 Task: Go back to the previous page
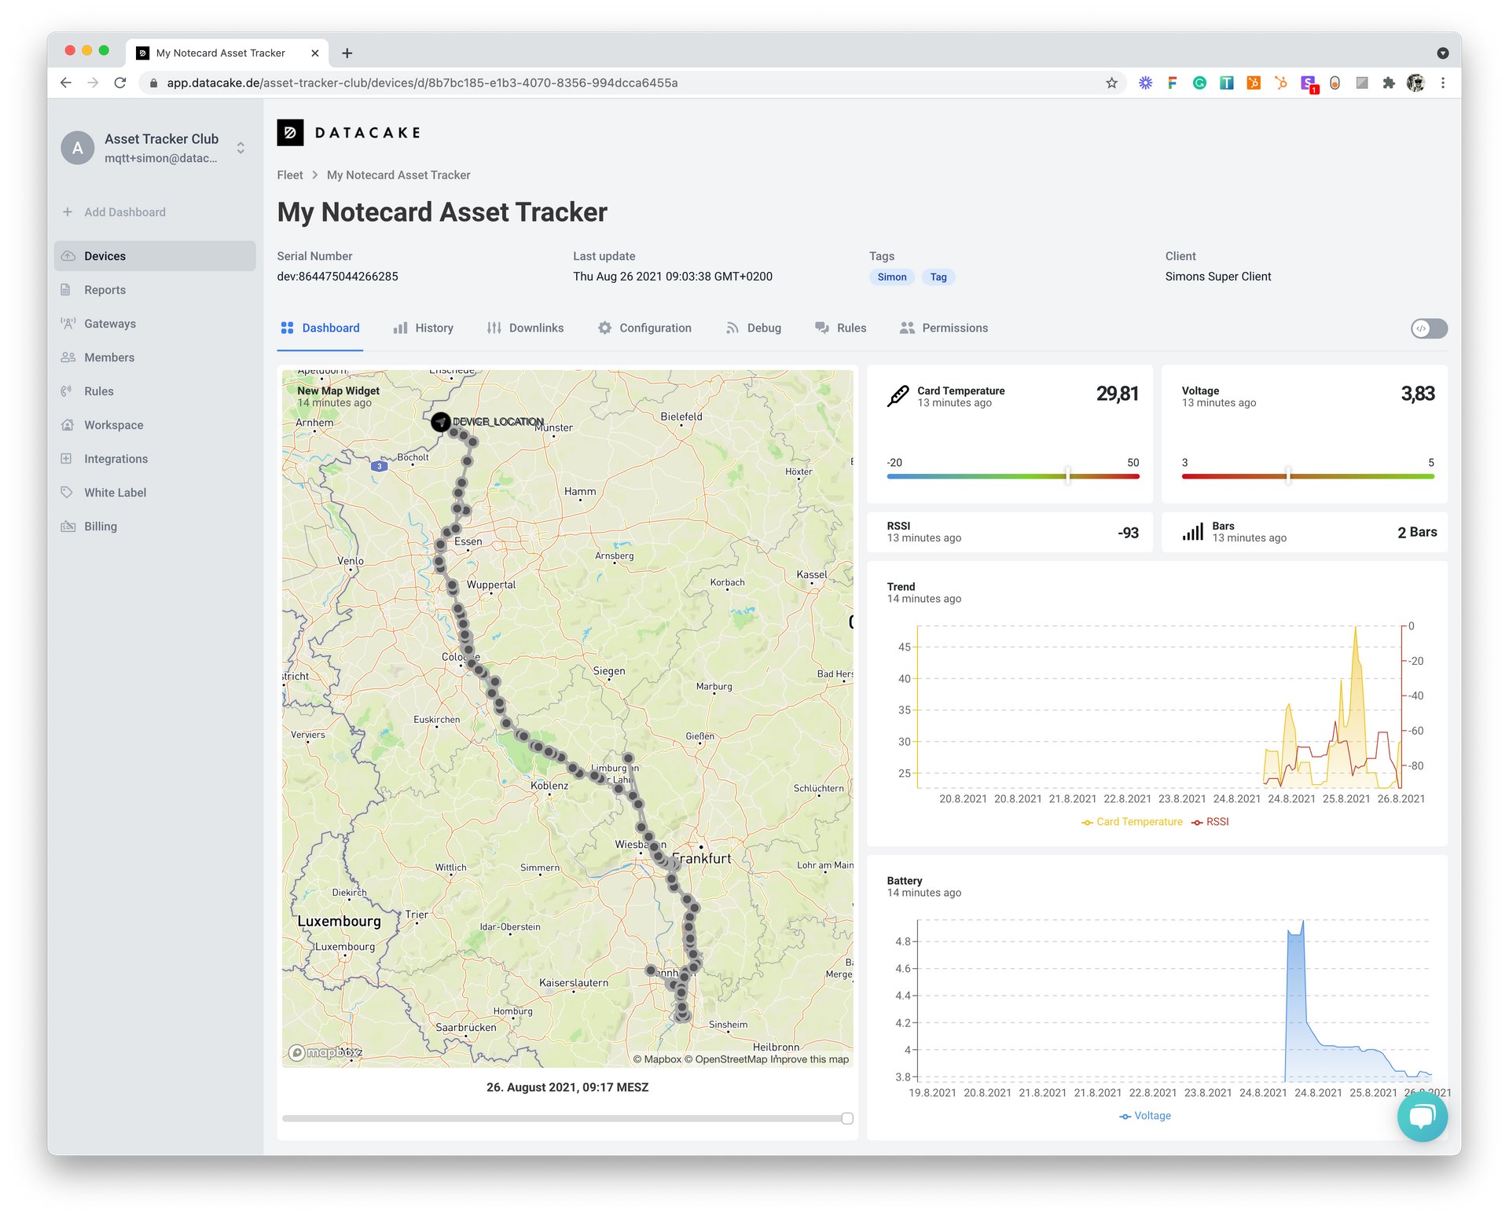(66, 83)
